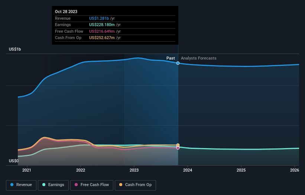Click the 2021 x-axis label

(x=27, y=170)
